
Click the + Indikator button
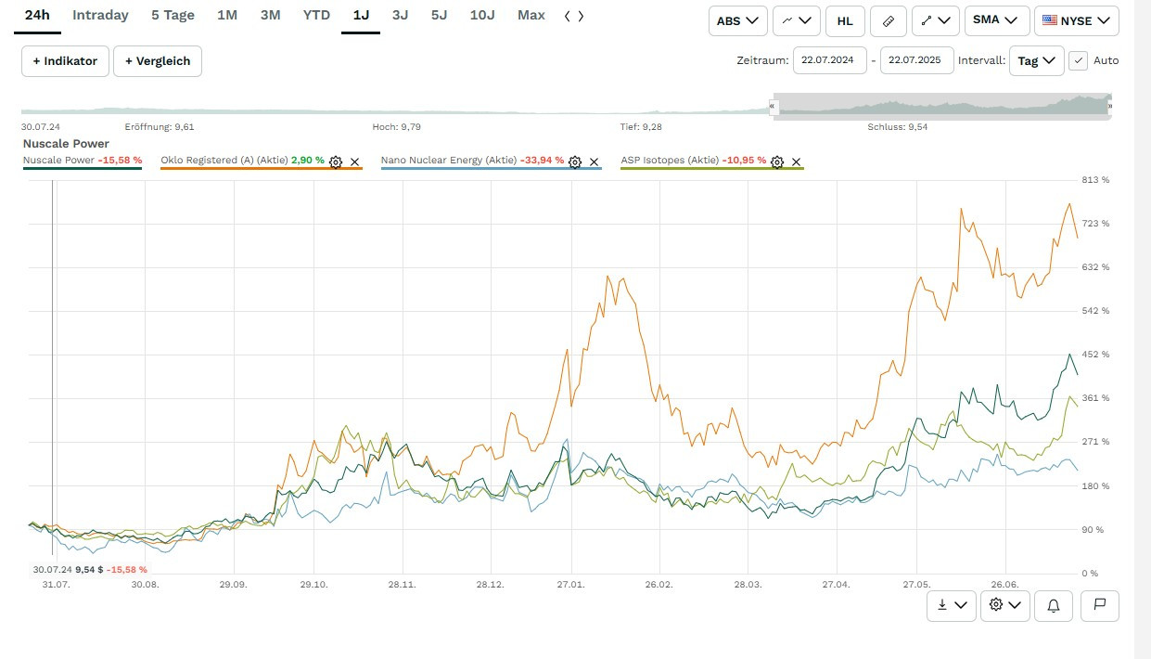[65, 61]
